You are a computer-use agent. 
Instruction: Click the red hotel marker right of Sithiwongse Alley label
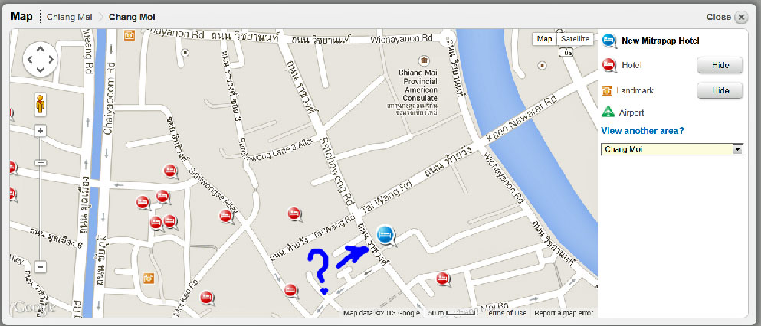pyautogui.click(x=225, y=215)
